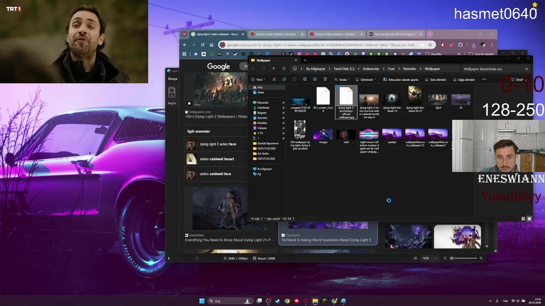
Task: Click the Cut (scissors) icon in Explorer toolbar
Action: [274, 79]
